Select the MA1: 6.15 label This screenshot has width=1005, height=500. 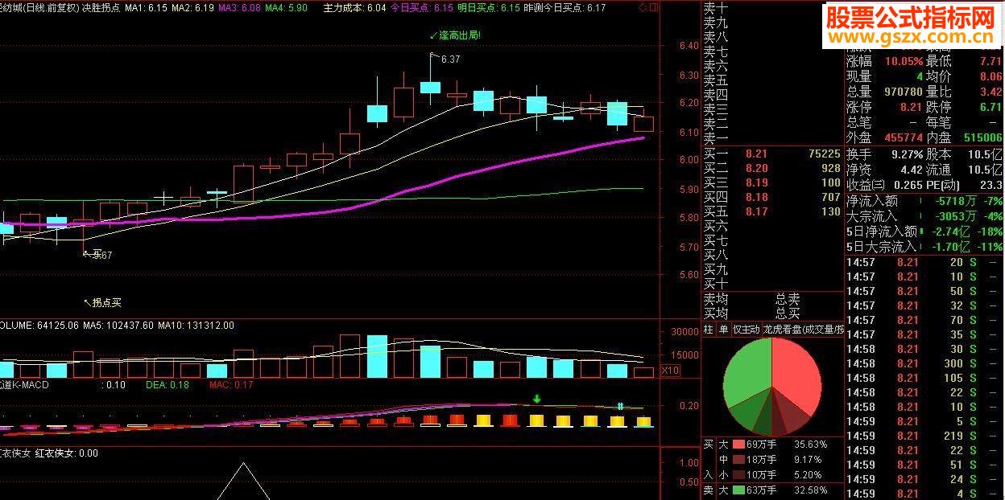pyautogui.click(x=146, y=7)
